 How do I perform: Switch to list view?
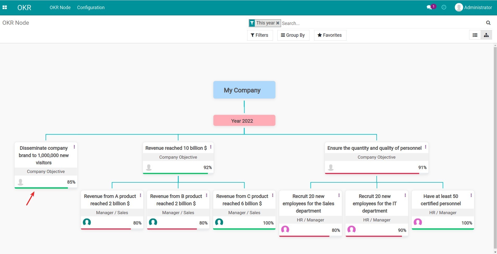tap(475, 35)
